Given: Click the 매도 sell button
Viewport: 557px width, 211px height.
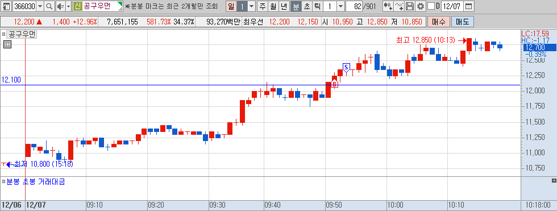Looking at the screenshot, I should (x=463, y=22).
